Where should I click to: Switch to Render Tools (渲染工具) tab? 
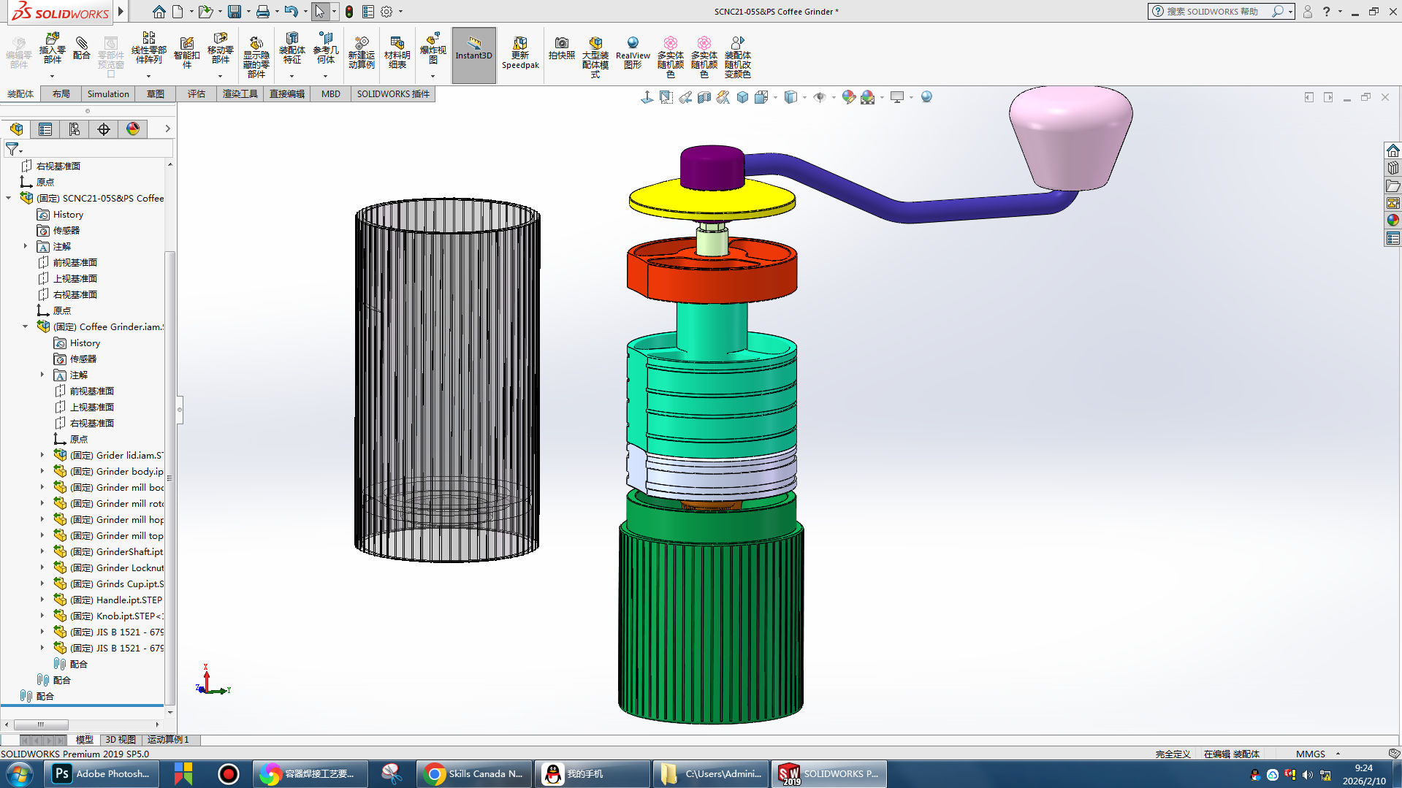tap(240, 94)
